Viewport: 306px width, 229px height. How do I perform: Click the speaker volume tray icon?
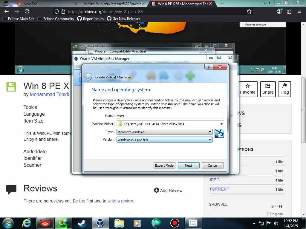click(276, 223)
